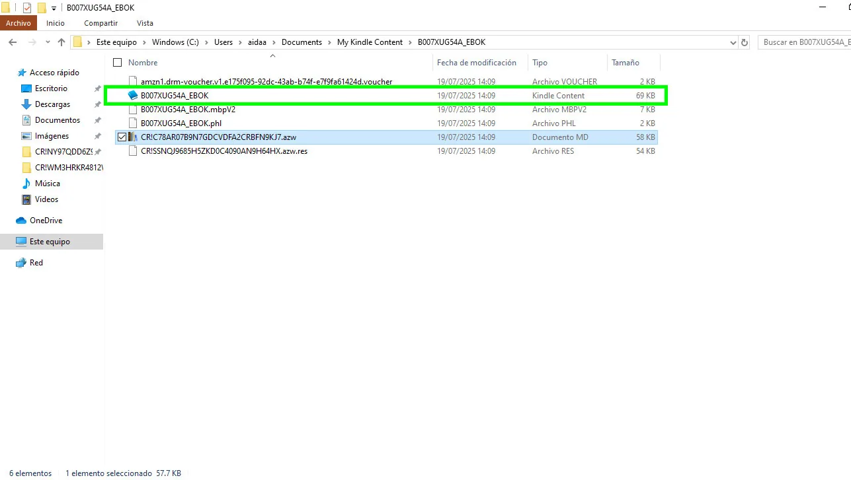Expand the address bar history dropdown
The image size is (851, 480).
coord(733,42)
